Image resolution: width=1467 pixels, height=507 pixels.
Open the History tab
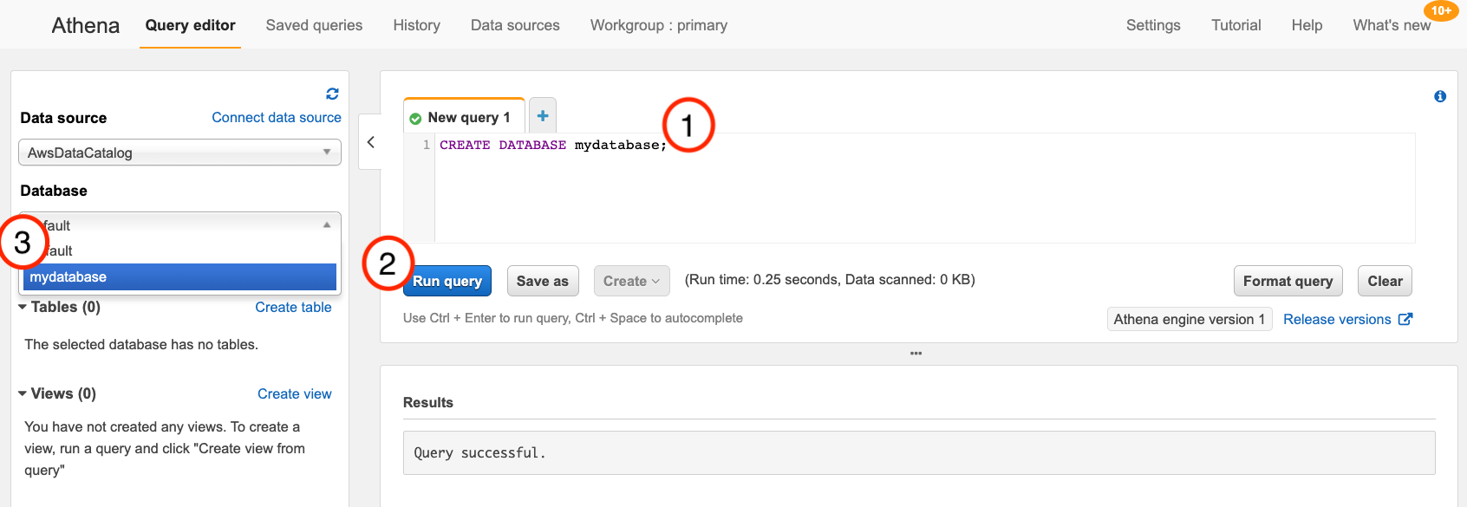point(416,25)
